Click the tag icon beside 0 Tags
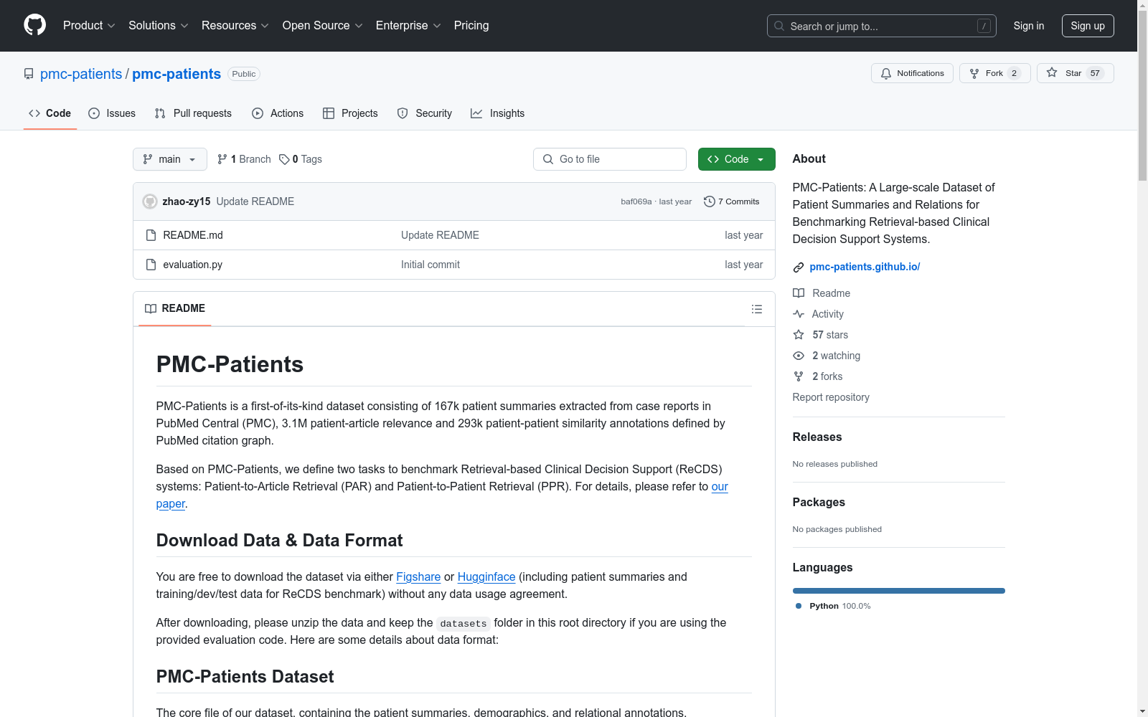Screen dimensions: 1148x717 coord(284,159)
